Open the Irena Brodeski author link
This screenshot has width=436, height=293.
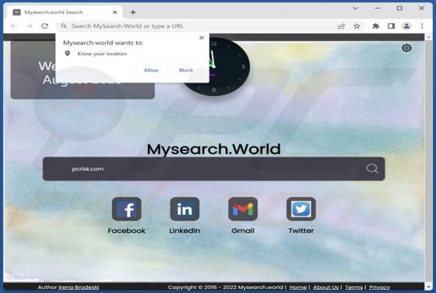tap(79, 288)
